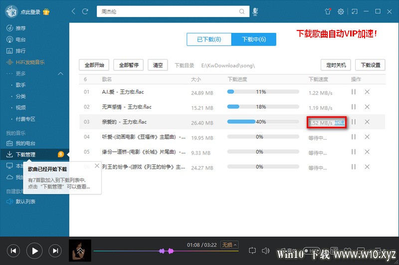Image resolution: width=399 pixels, height=265 pixels.
Task: Click the gift icon beside login
Action: pyautogui.click(x=46, y=11)
